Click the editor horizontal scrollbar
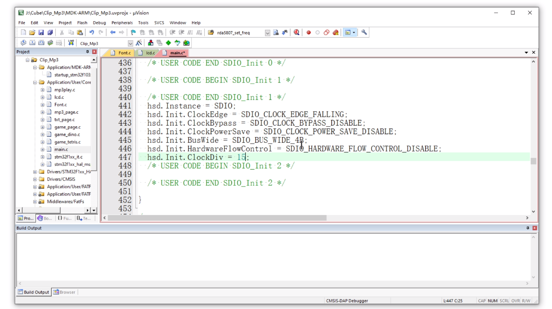552x309 pixels. [x=216, y=218]
